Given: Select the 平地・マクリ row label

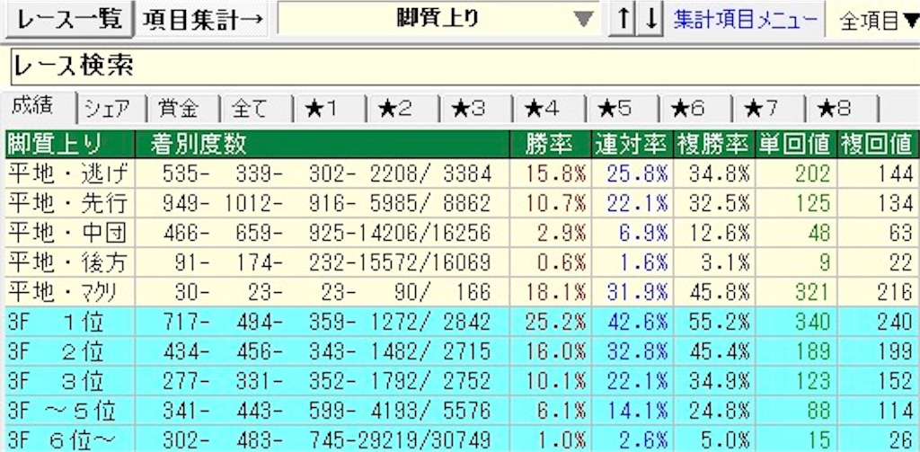Looking at the screenshot, I should [x=69, y=291].
